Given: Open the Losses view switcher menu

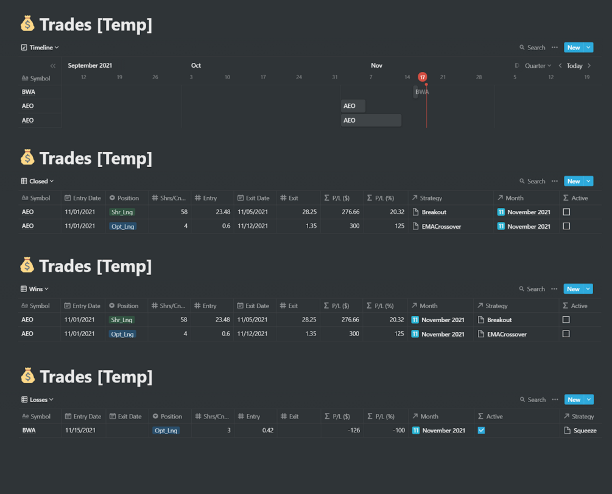Looking at the screenshot, I should point(38,400).
